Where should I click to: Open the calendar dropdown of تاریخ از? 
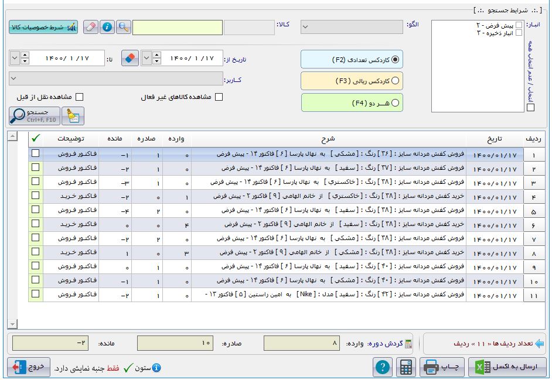point(146,59)
